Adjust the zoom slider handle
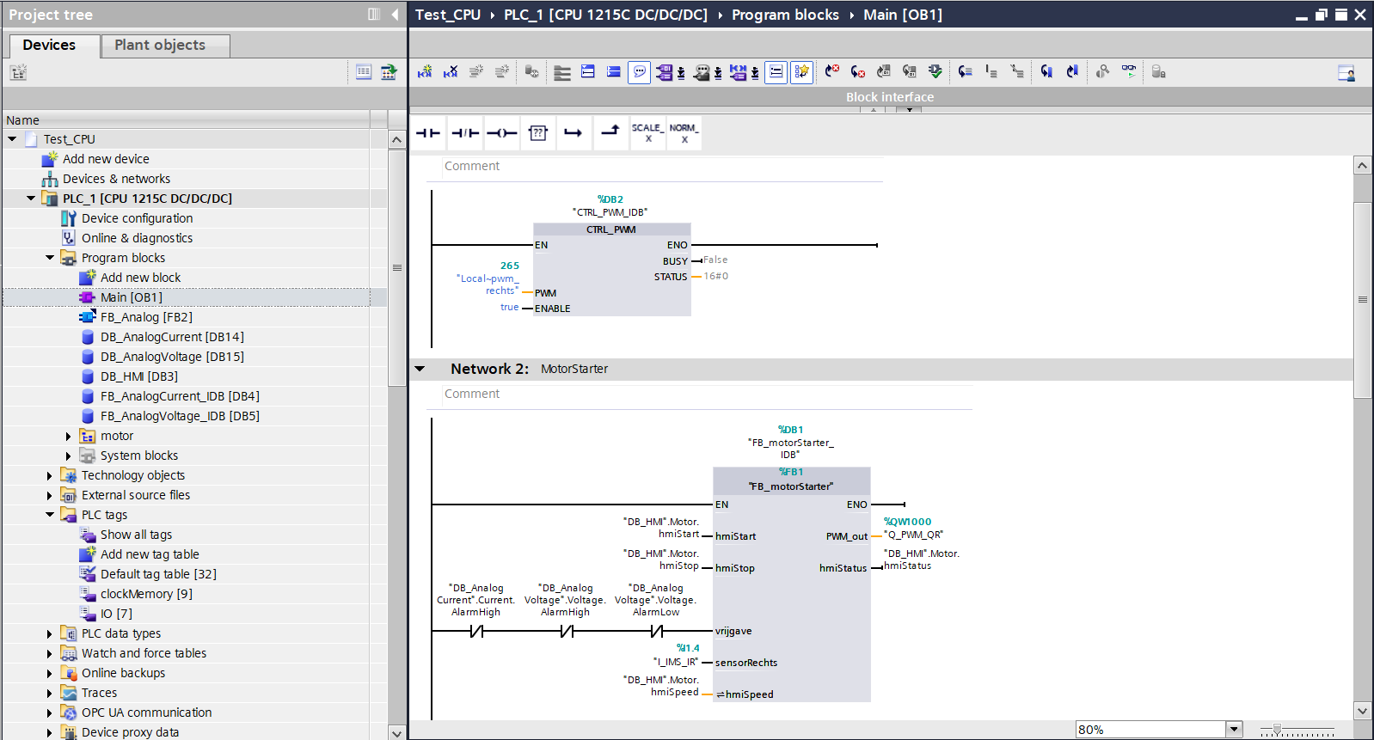 (x=1278, y=730)
